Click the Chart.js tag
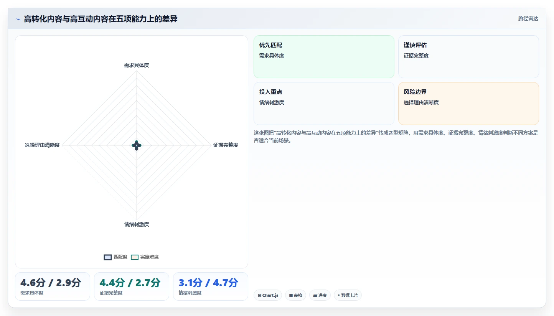The image size is (554, 316). coord(268,295)
